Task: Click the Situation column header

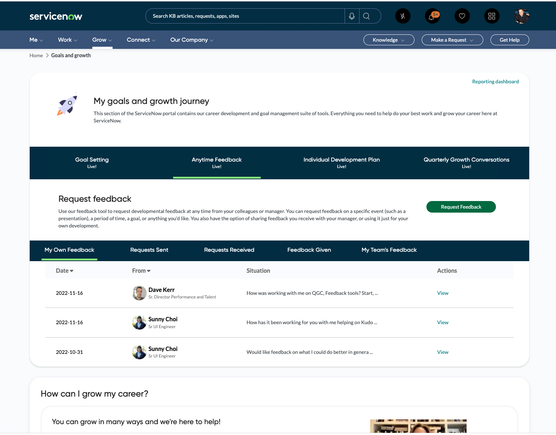Action: (x=258, y=271)
